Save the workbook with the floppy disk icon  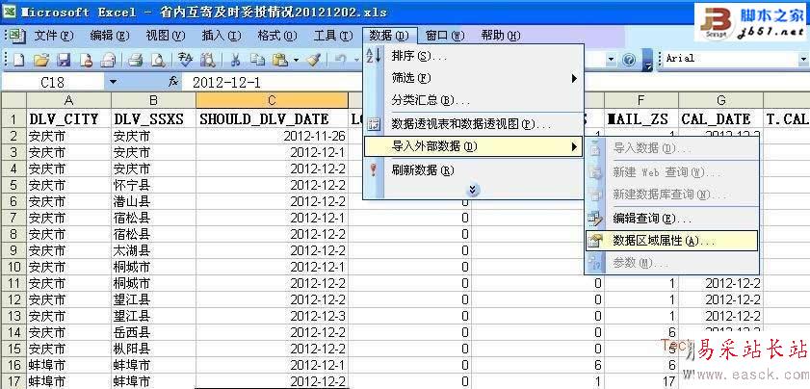(64, 60)
